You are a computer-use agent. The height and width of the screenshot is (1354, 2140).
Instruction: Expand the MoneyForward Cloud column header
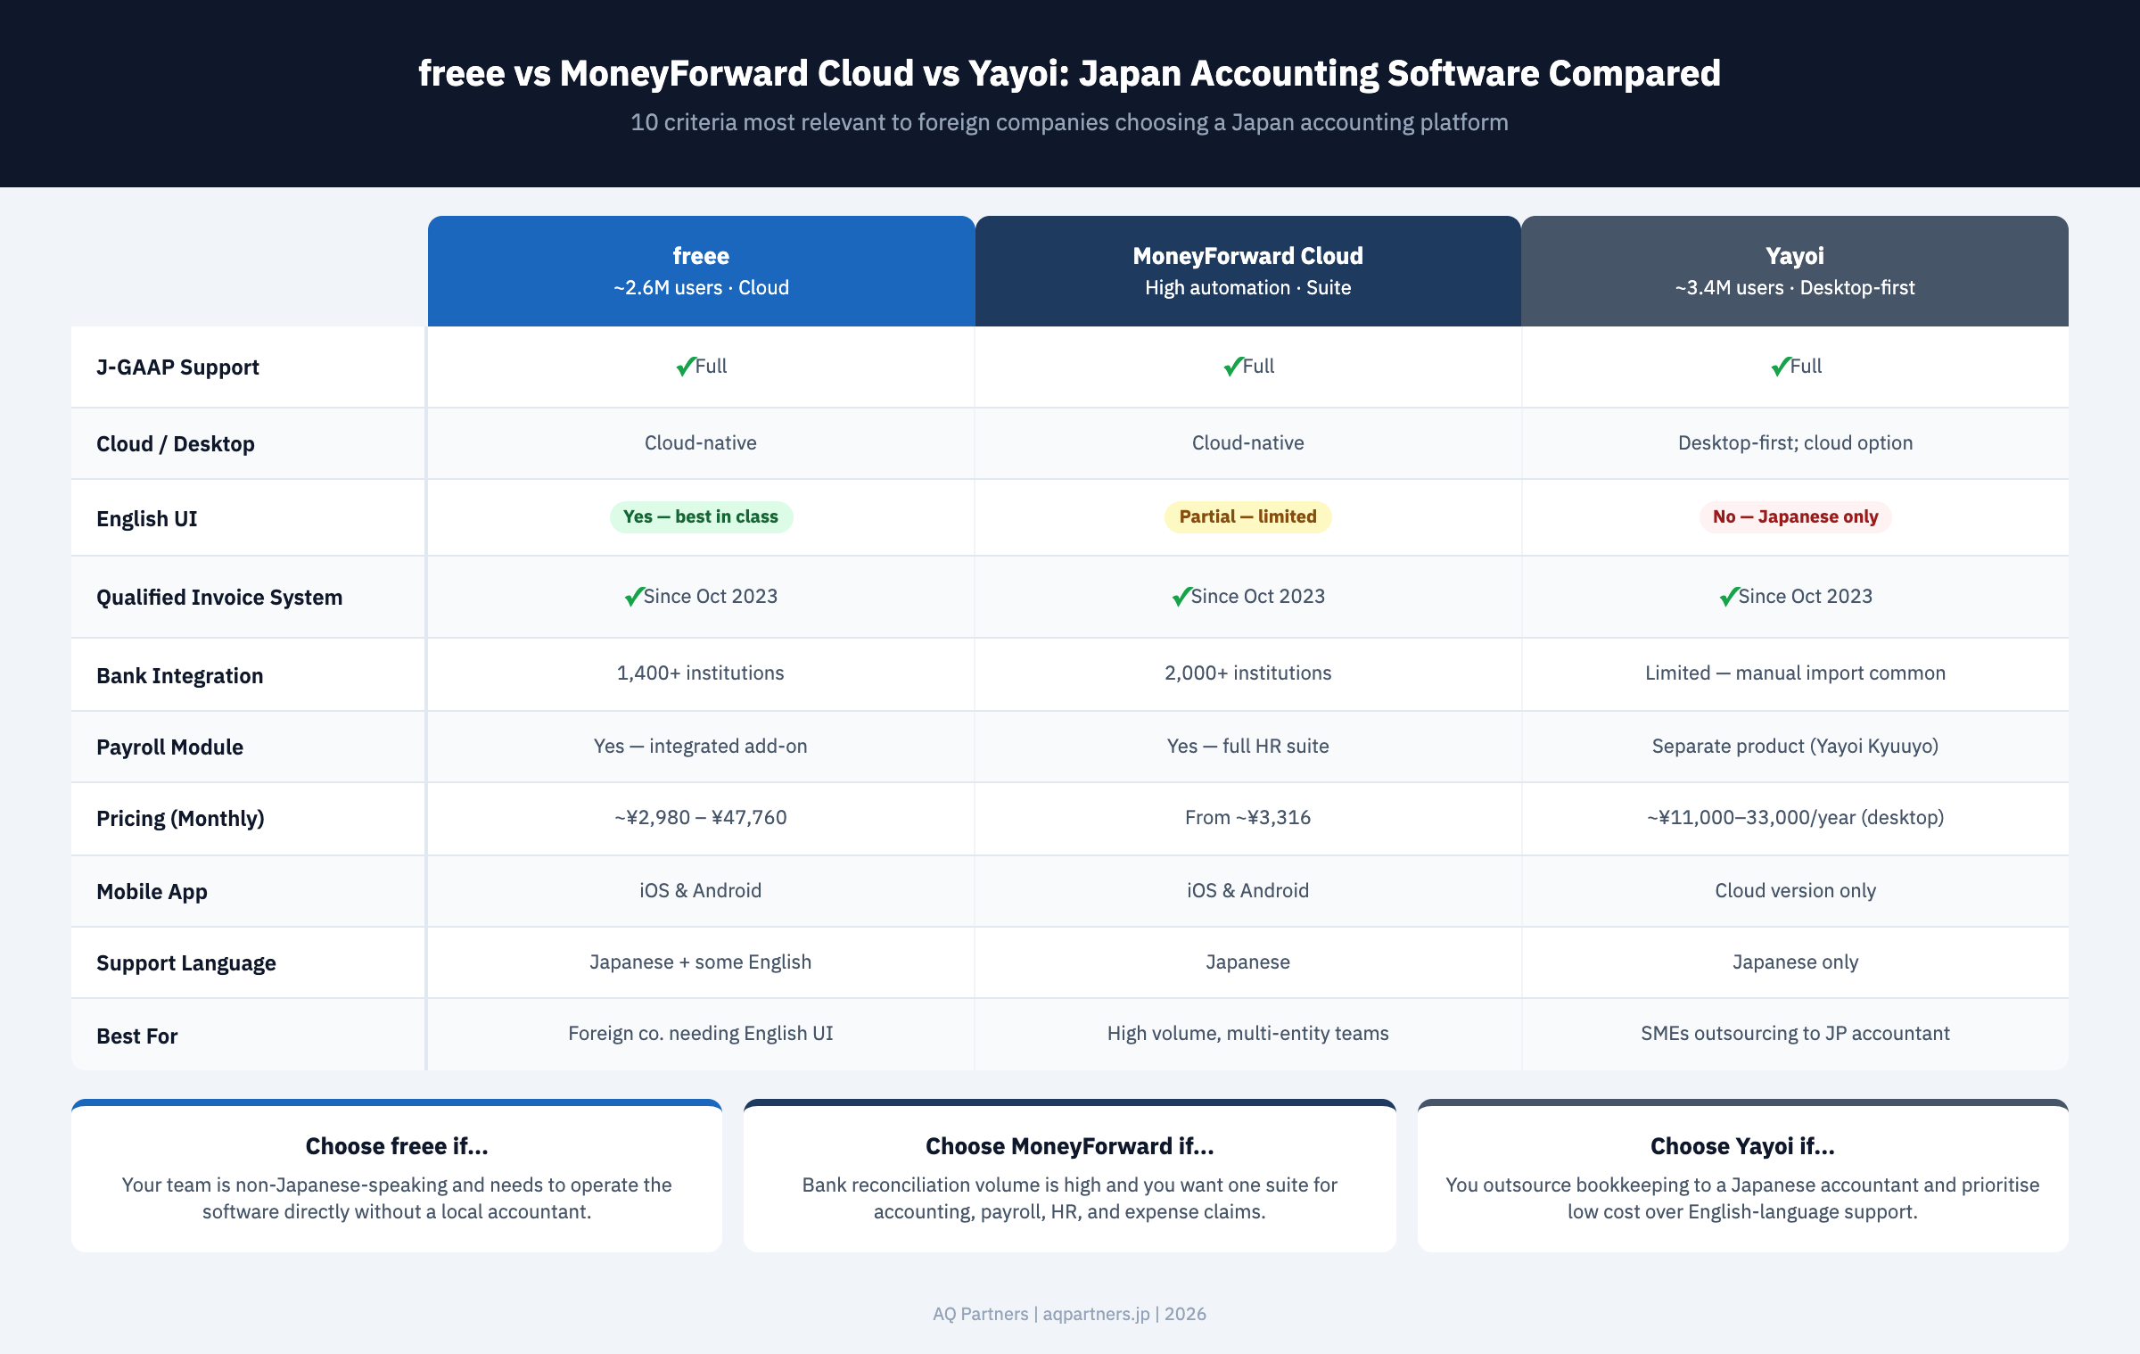(1247, 270)
